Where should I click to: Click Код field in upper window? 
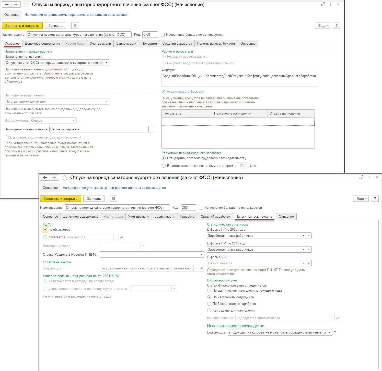point(150,34)
